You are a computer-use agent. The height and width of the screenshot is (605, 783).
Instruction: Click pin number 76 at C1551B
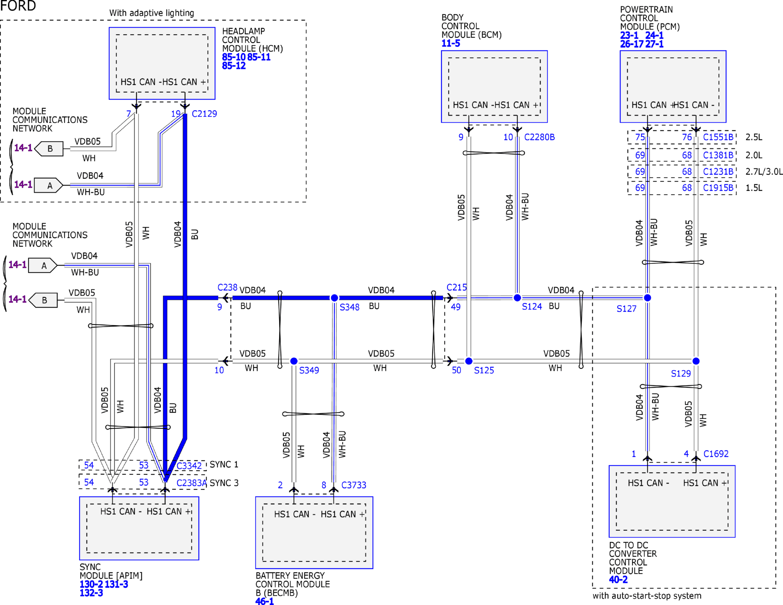(x=687, y=137)
